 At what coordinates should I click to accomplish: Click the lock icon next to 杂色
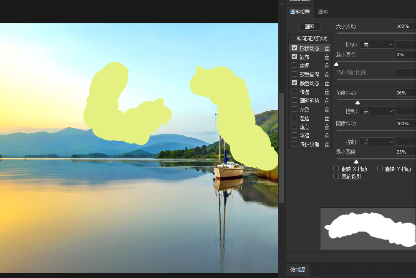(327, 109)
